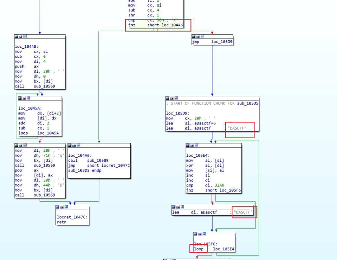The image size is (337, 260).
Task: Click the loop loc_105E4 instruction
Action: tap(214, 249)
